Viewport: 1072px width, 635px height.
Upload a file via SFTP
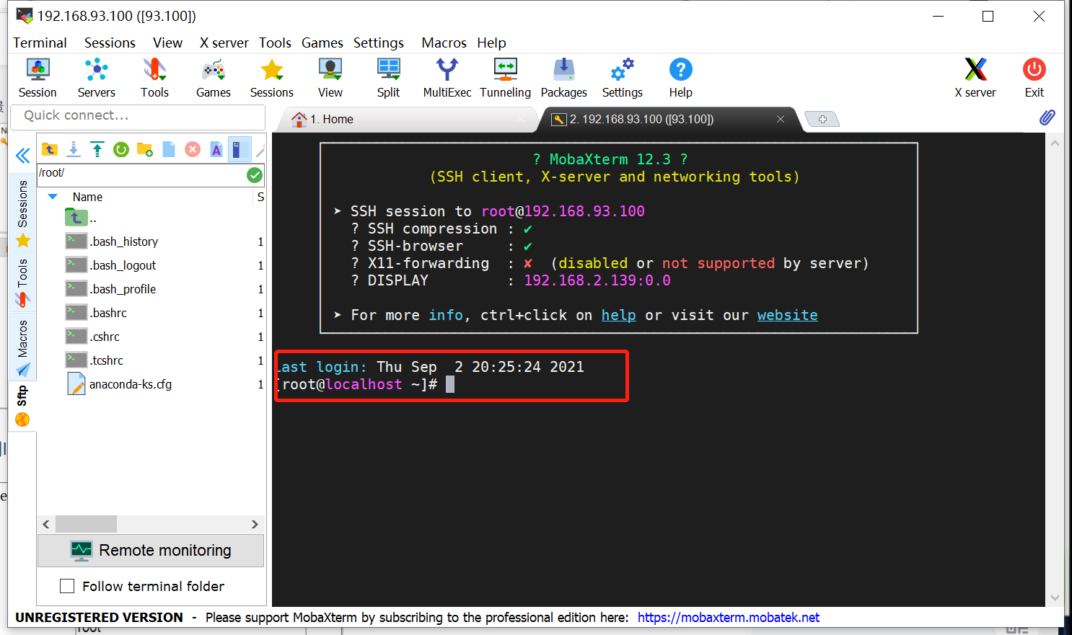97,149
